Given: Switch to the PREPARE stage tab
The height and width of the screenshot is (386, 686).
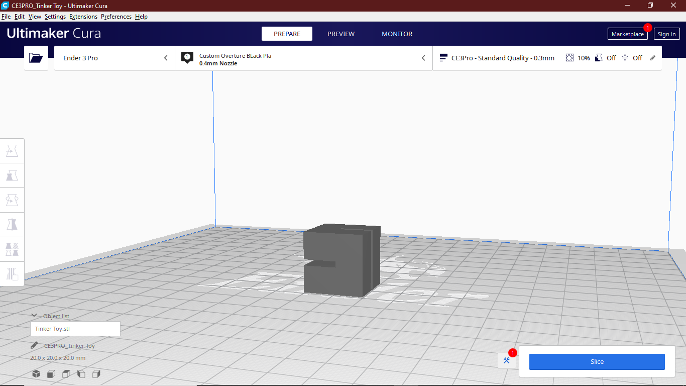Looking at the screenshot, I should coord(287,34).
